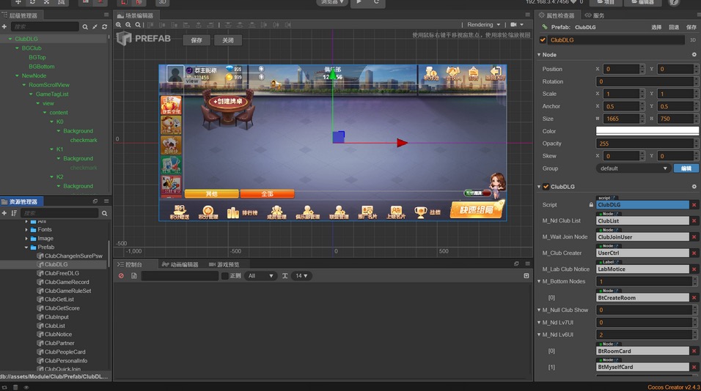
Task: Click the refresh icon in hierarchy panel
Action: (105, 26)
